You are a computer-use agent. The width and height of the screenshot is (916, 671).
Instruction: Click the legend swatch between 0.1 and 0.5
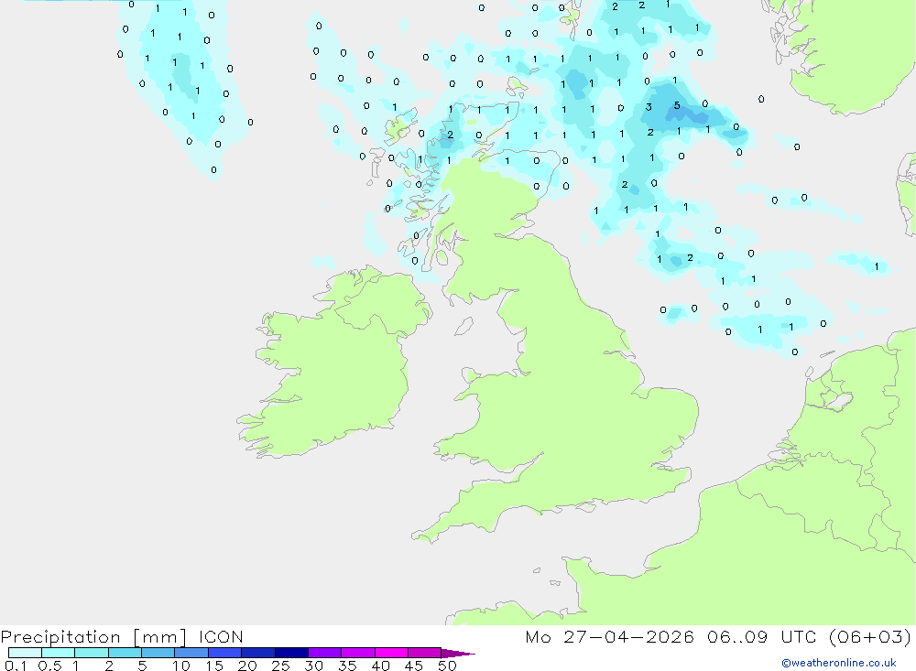coord(25,653)
